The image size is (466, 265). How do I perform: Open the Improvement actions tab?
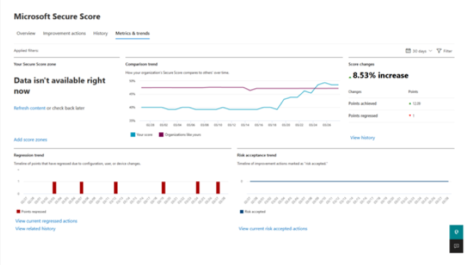pos(64,33)
